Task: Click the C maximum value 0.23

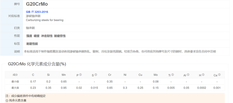Action: pos(33,88)
